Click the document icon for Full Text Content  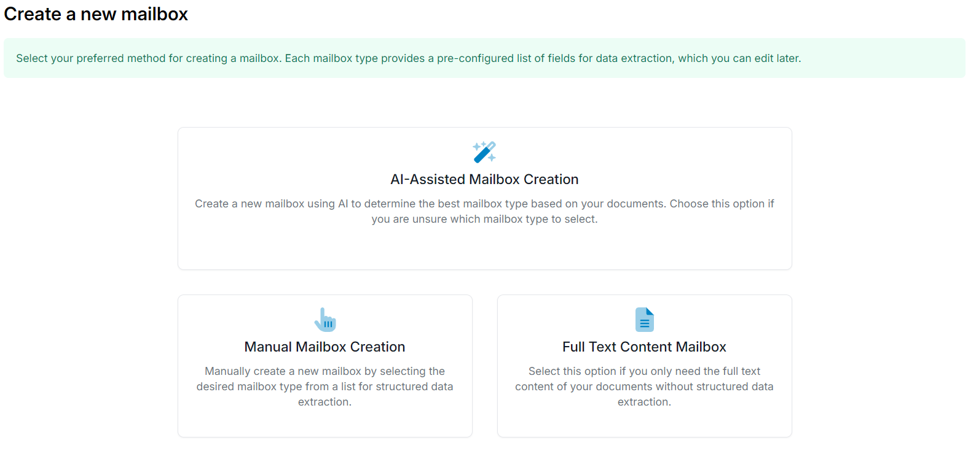643,319
